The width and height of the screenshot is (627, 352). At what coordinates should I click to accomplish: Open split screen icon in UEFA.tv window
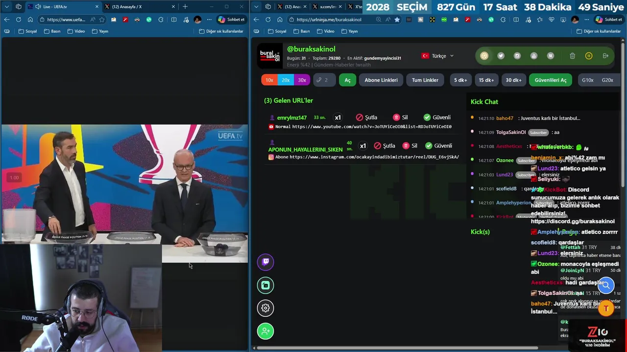pyautogui.click(x=174, y=20)
